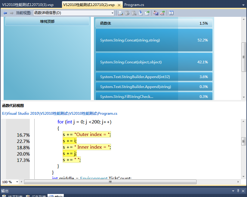Click the horizontal scrollbar thumb in code view

click(110, 182)
